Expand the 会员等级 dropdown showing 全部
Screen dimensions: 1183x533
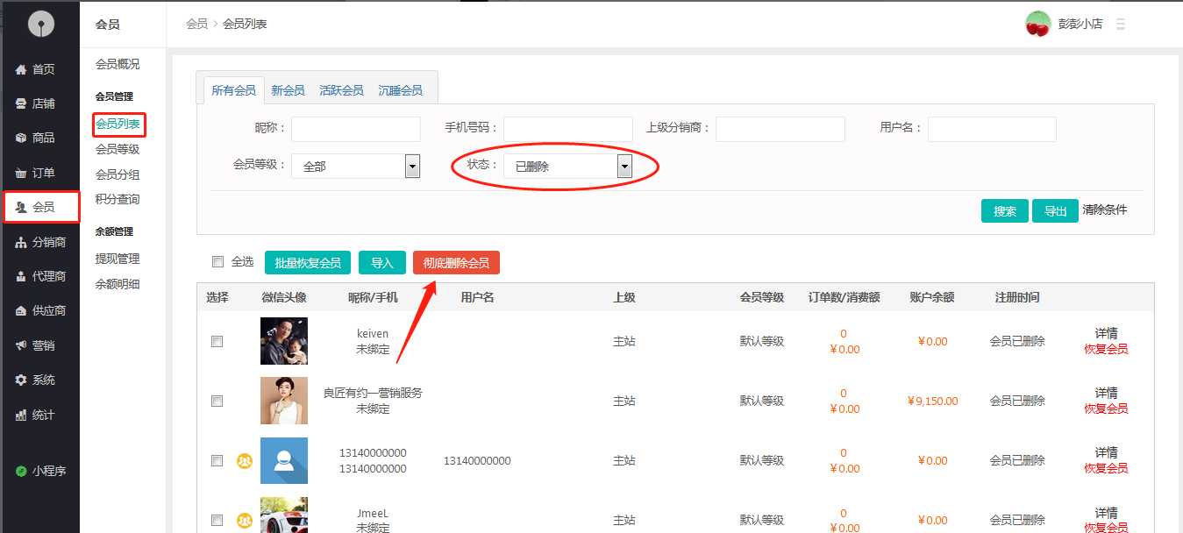(412, 166)
